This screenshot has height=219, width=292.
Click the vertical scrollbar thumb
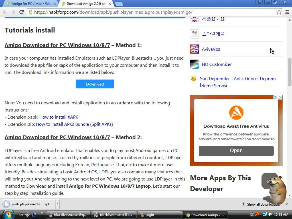point(290,72)
